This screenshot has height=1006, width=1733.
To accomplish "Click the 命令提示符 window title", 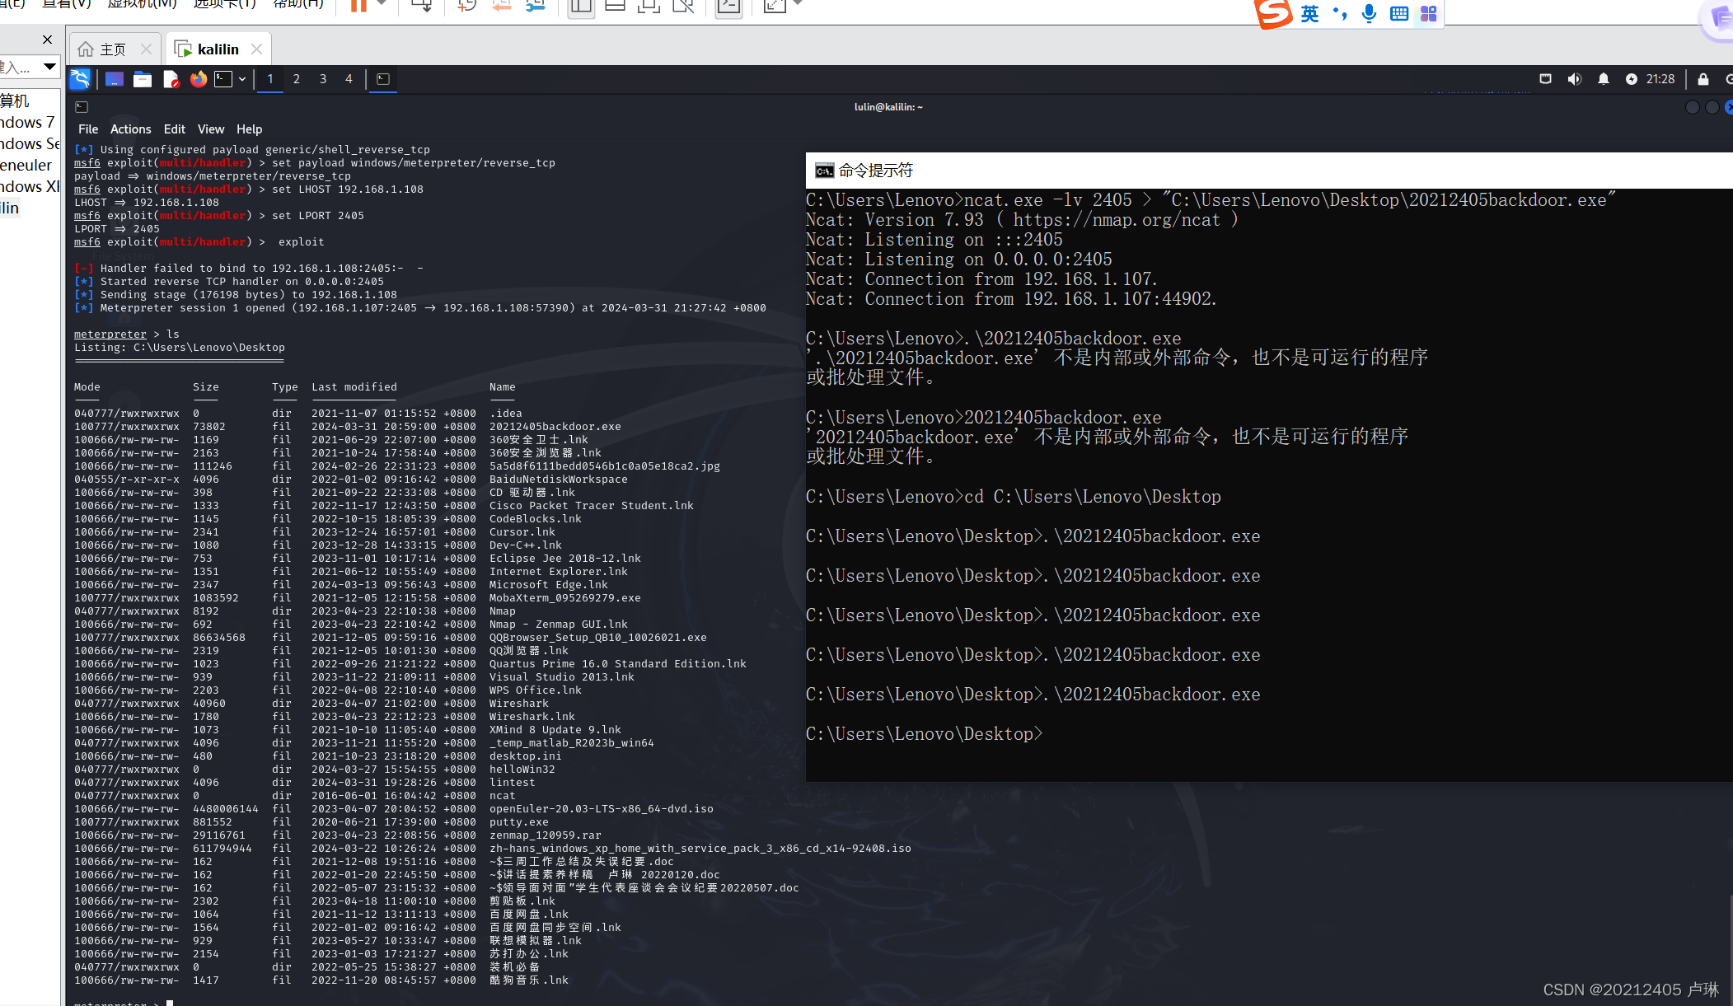I will coord(876,171).
